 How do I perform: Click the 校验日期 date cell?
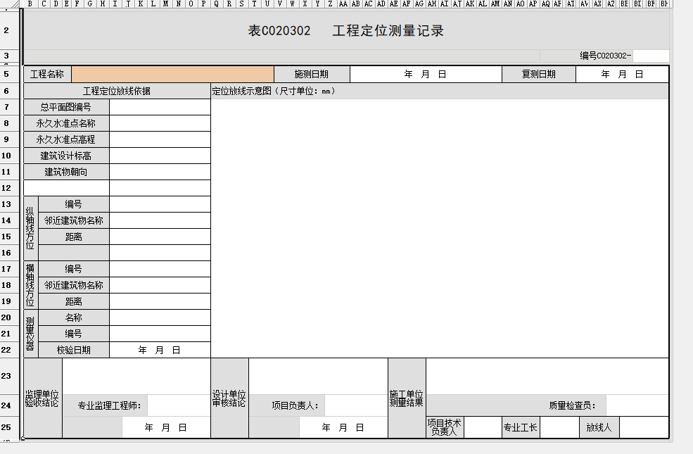point(160,350)
